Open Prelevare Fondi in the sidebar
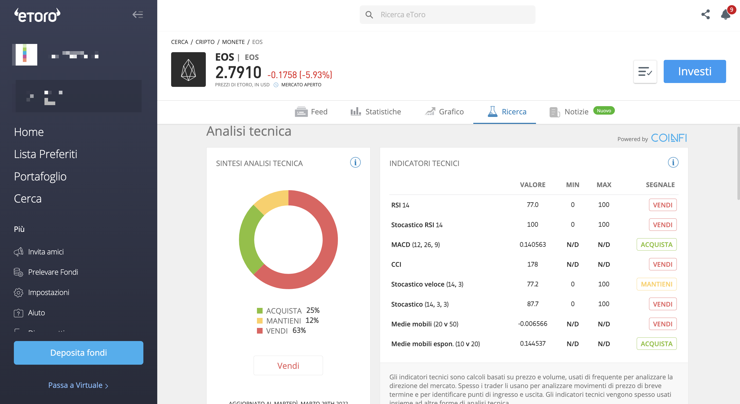The height and width of the screenshot is (404, 740). tap(53, 272)
